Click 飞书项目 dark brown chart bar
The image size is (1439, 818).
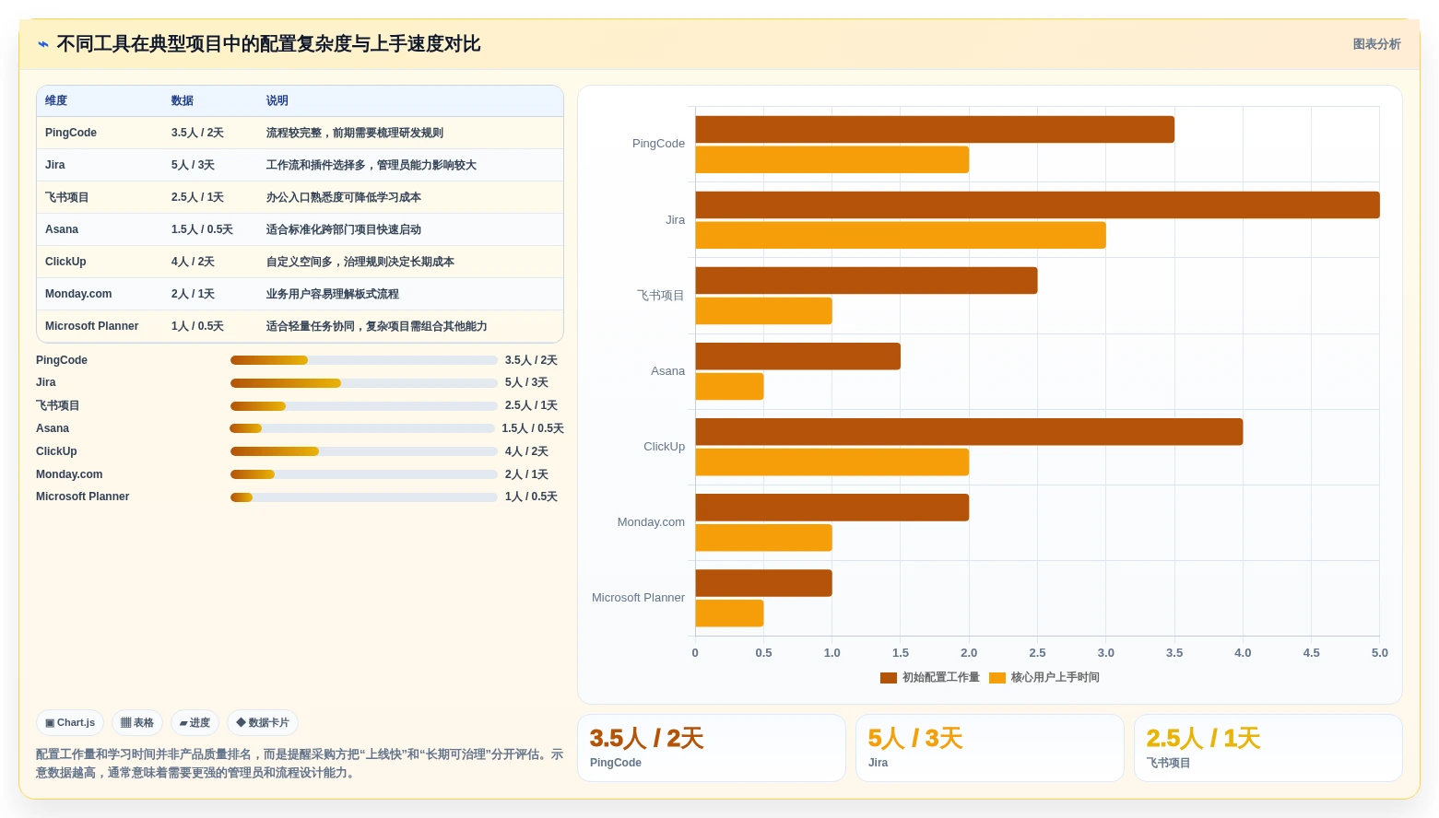pyautogui.click(x=867, y=281)
